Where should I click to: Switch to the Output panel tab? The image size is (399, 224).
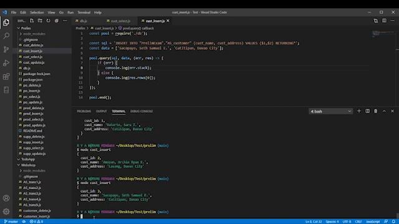pyautogui.click(x=101, y=111)
